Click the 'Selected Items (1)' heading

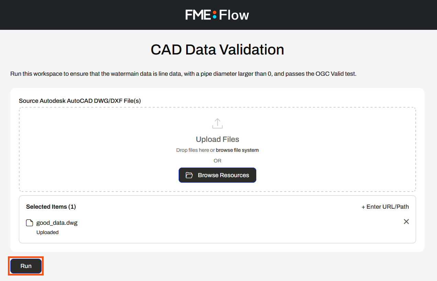click(x=51, y=207)
